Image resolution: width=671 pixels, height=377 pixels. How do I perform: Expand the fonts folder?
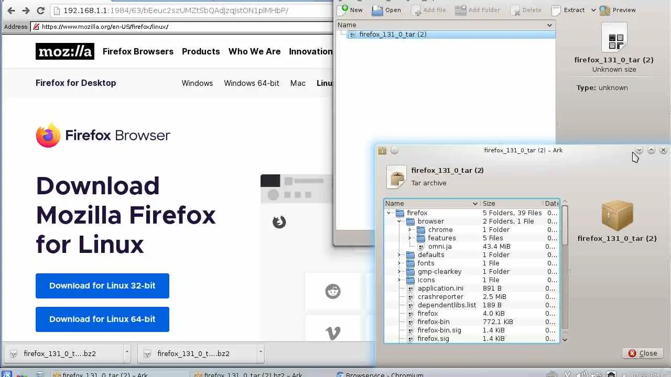pyautogui.click(x=399, y=263)
